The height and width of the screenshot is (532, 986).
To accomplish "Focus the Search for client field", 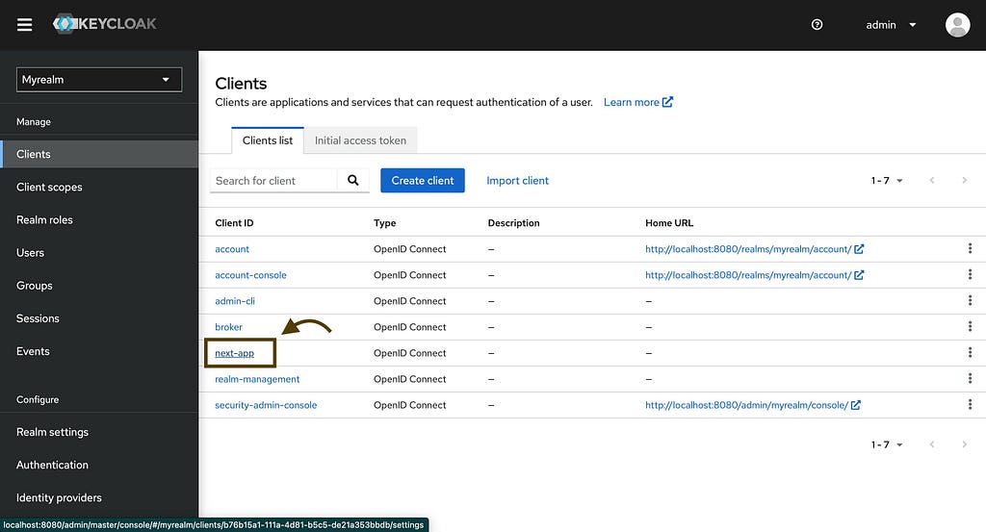I will pyautogui.click(x=273, y=180).
